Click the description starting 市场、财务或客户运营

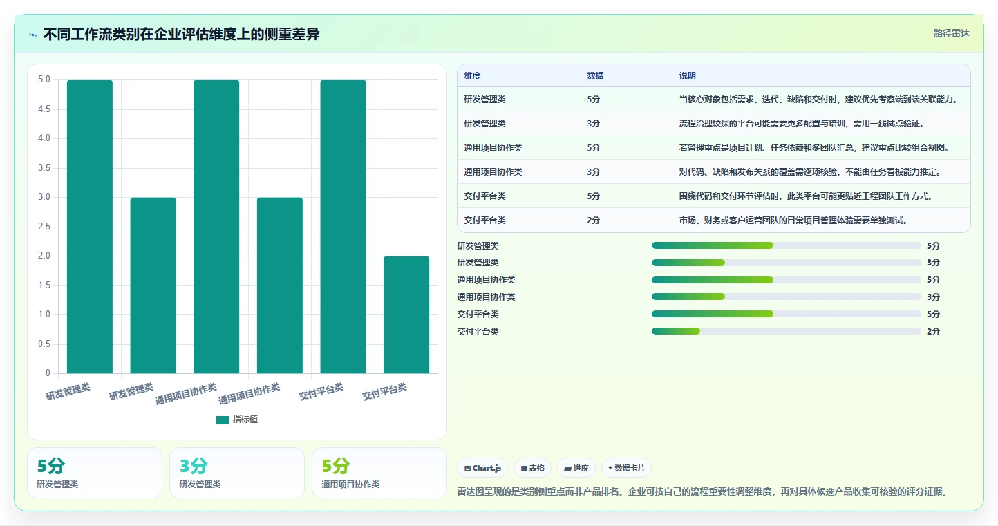[x=793, y=220]
